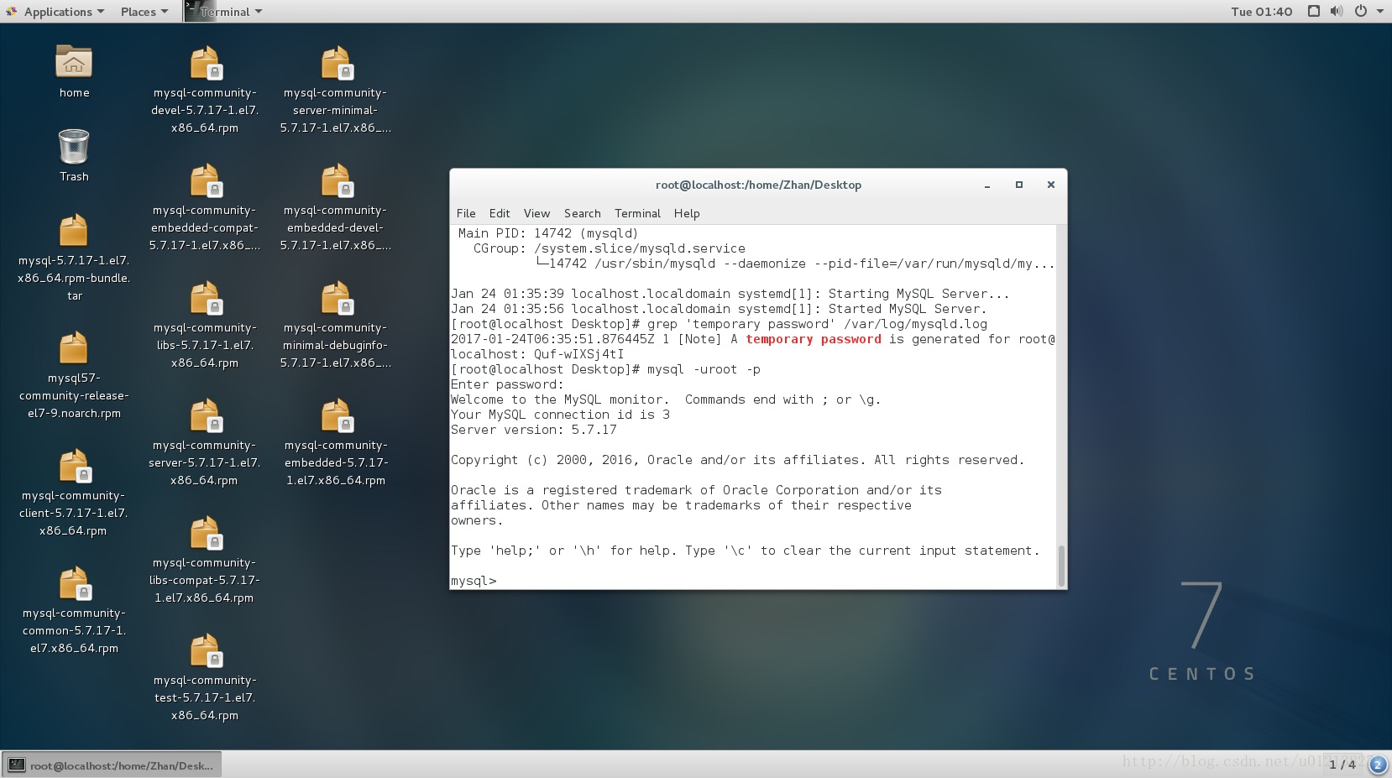Click the notification badge showing 2
Viewport: 1392px width, 778px height.
coord(1378,765)
